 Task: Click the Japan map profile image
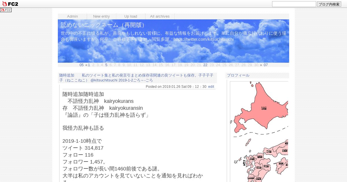[x=259, y=131]
